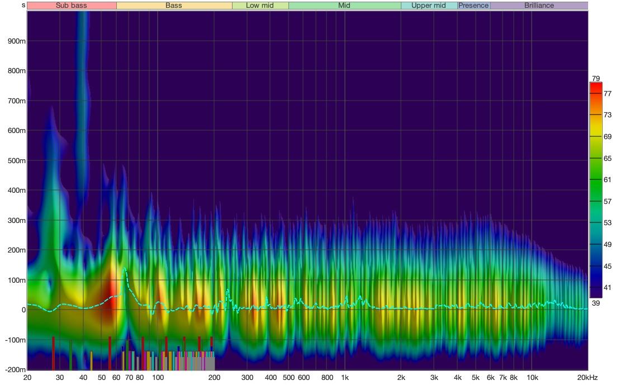The width and height of the screenshot is (625, 385).
Task: Click the Upper mid band label
Action: (x=429, y=6)
